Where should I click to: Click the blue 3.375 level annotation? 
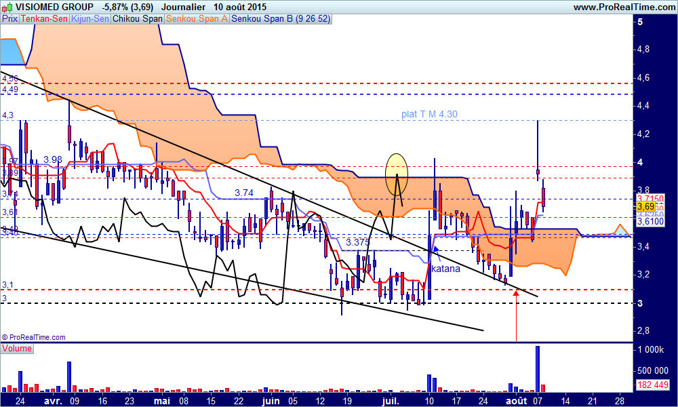[357, 242]
